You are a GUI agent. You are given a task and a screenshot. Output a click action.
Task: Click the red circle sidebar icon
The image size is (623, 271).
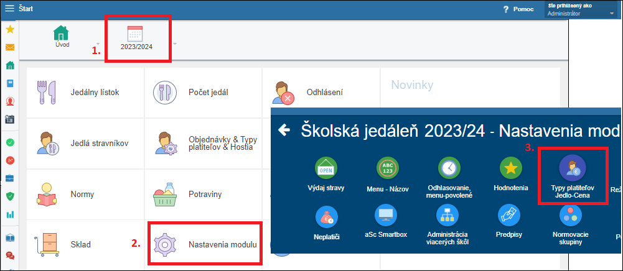(x=10, y=160)
